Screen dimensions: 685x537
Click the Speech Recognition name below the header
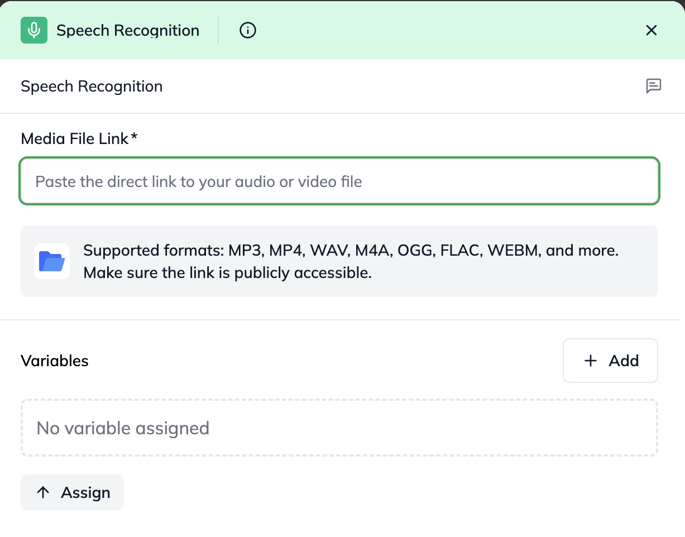pyautogui.click(x=92, y=87)
